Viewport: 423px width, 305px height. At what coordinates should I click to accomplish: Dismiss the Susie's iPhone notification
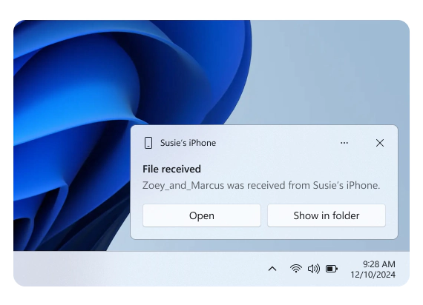tap(379, 143)
